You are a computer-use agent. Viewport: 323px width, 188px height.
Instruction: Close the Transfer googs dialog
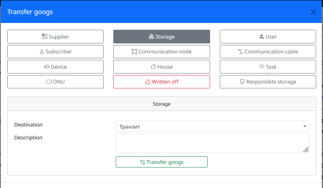point(313,12)
